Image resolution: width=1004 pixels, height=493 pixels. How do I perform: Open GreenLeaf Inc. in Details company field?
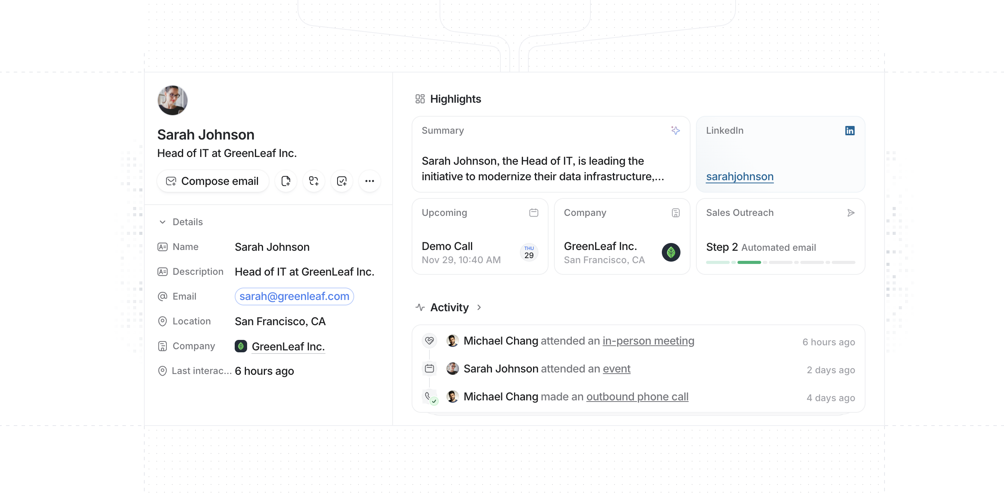point(288,346)
